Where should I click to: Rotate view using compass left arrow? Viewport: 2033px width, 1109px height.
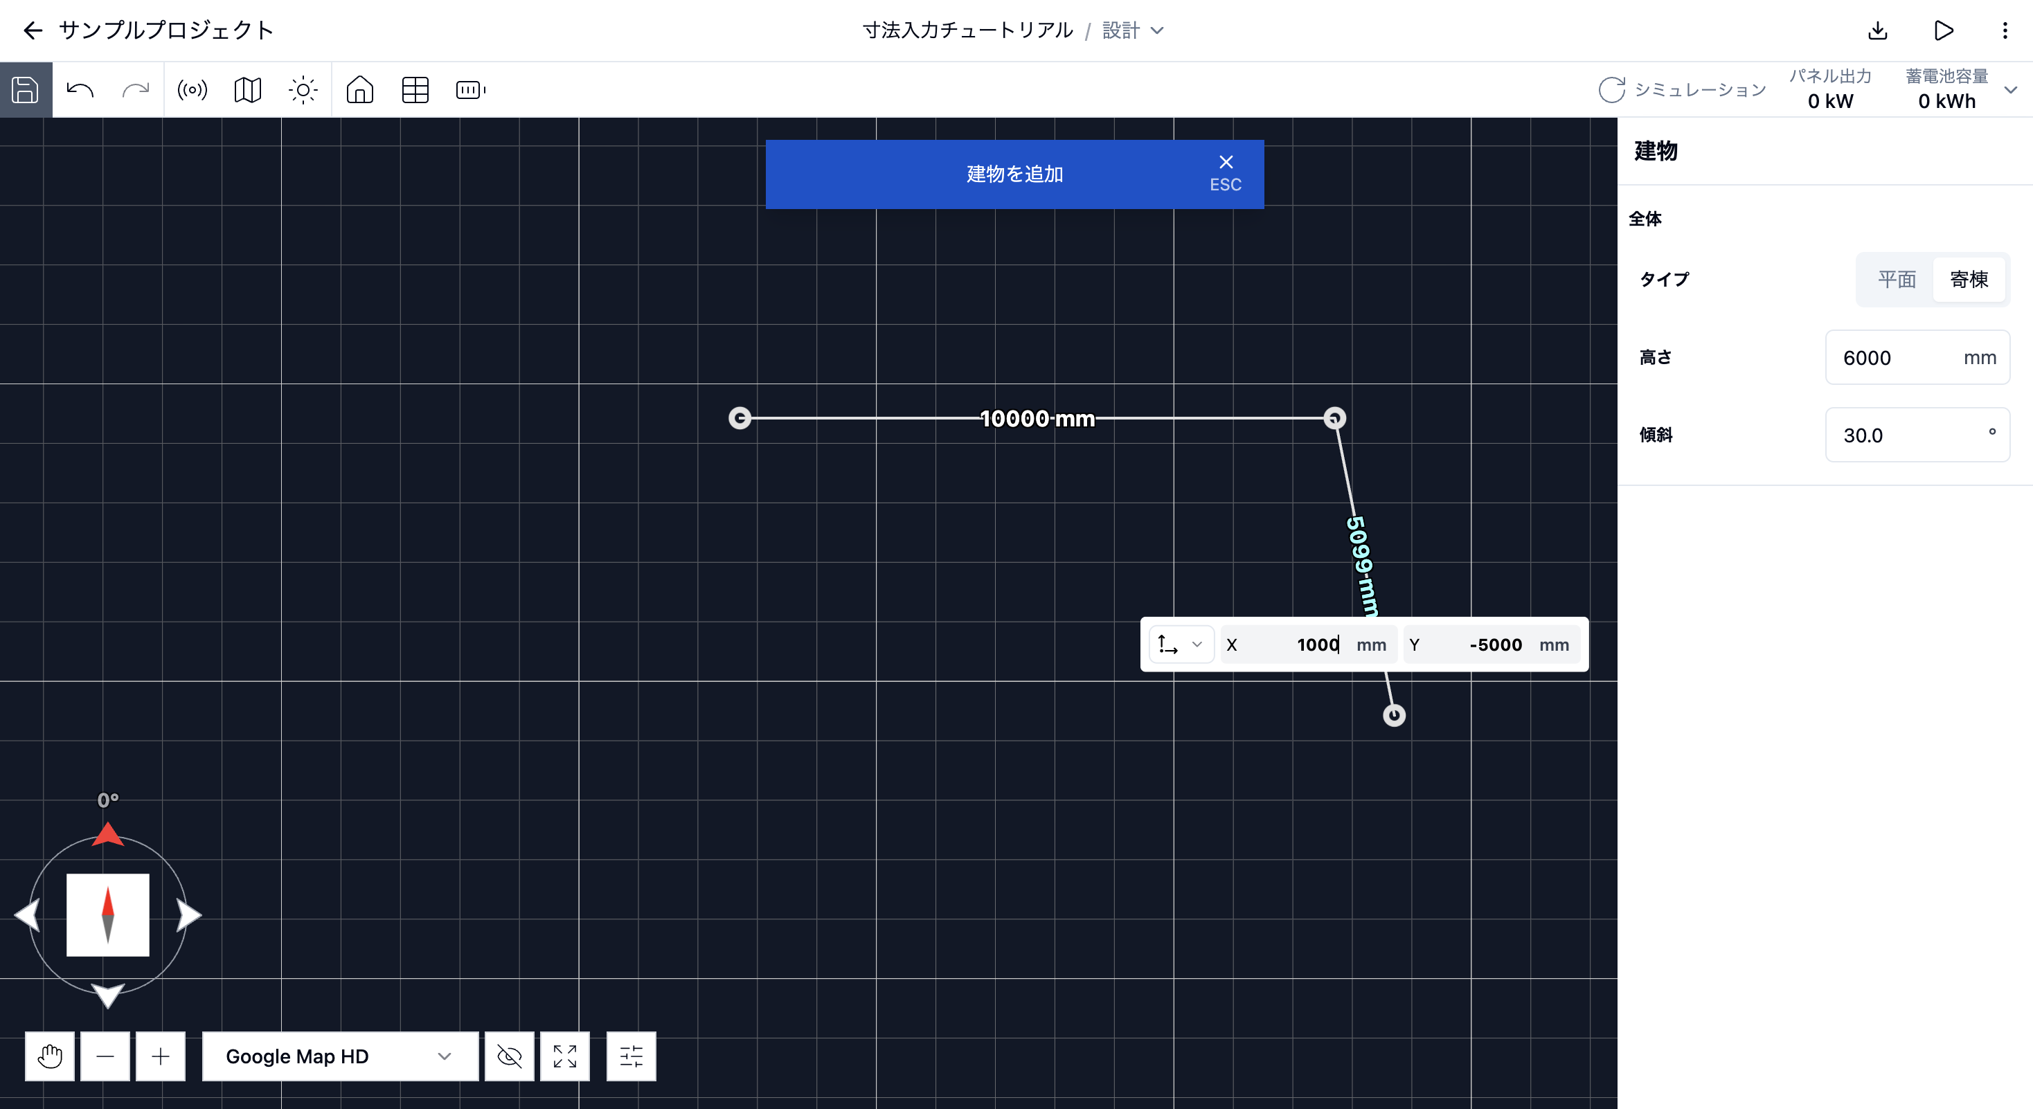(28, 915)
